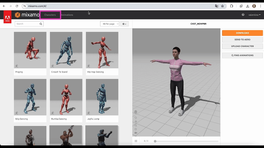Switch to the Animations tab
Viewport: 264px width, 148px height.
pyautogui.click(x=67, y=15)
